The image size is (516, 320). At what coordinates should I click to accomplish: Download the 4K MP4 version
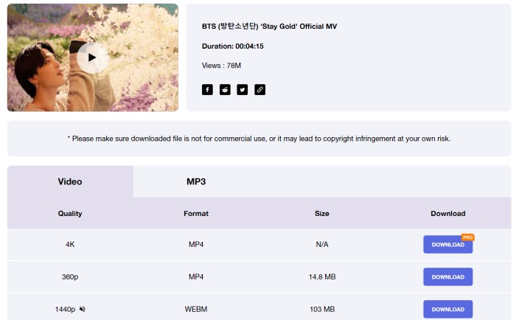448,245
